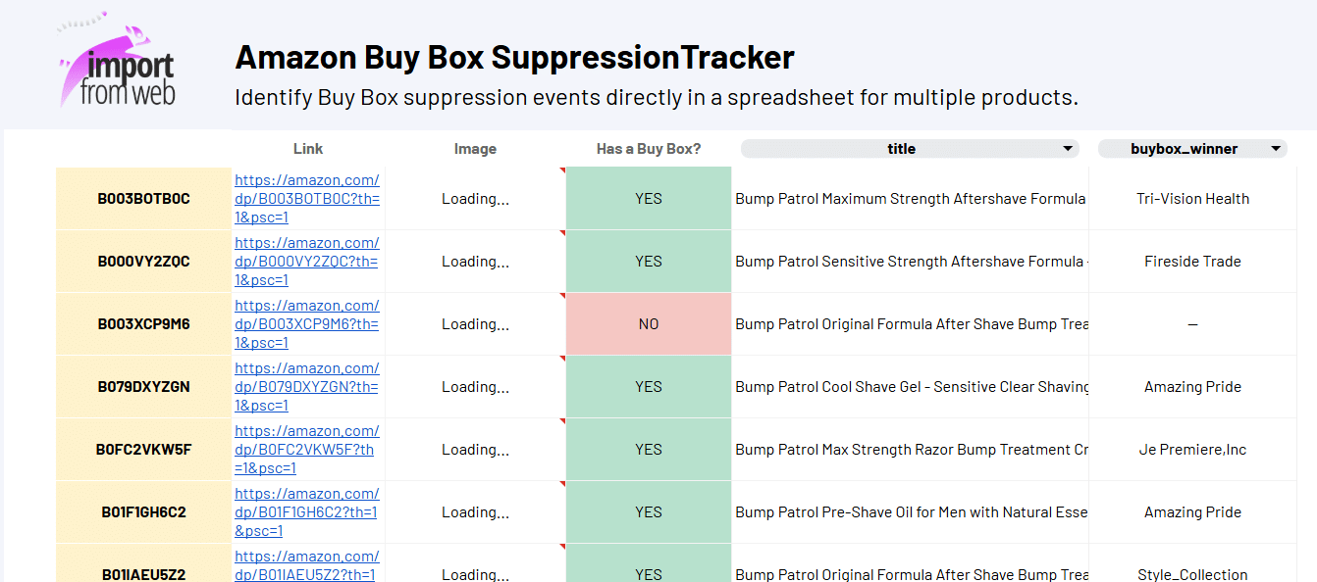The height and width of the screenshot is (582, 1317).
Task: Click the B0FC2VKW5F Amazon link
Action: point(307,450)
